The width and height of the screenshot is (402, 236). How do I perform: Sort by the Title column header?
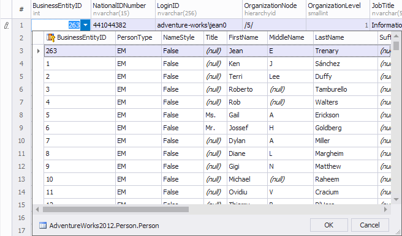coord(215,37)
